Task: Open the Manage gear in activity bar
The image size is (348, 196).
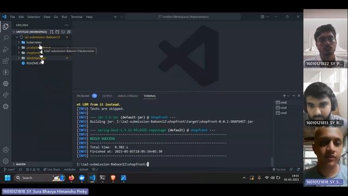Action: pyautogui.click(x=5, y=161)
